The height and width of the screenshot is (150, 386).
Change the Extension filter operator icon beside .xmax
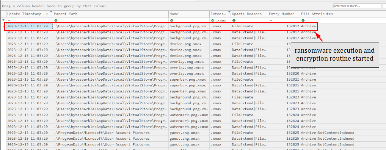click(x=212, y=20)
